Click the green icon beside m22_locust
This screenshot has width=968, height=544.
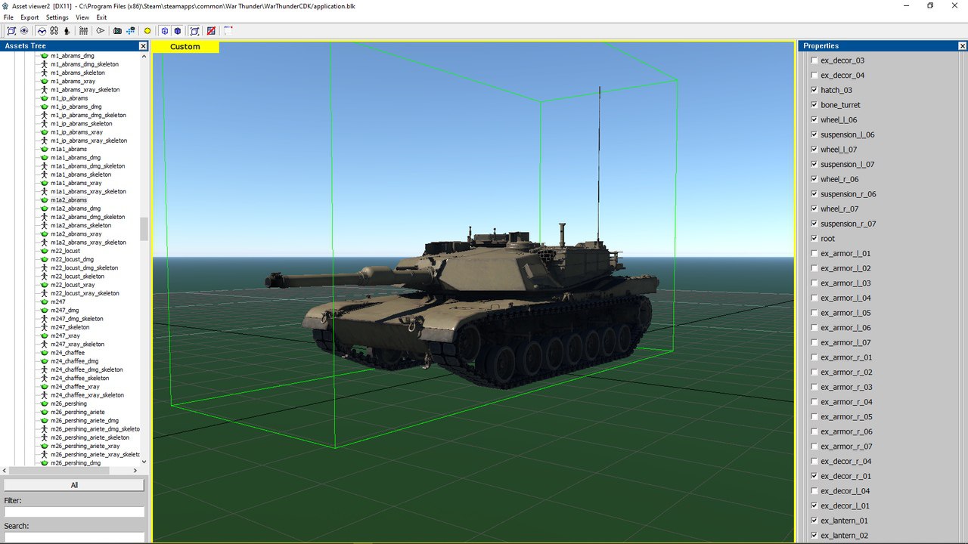[x=44, y=251]
